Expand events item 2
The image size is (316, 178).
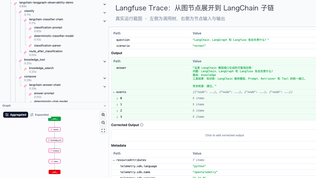point(117,111)
